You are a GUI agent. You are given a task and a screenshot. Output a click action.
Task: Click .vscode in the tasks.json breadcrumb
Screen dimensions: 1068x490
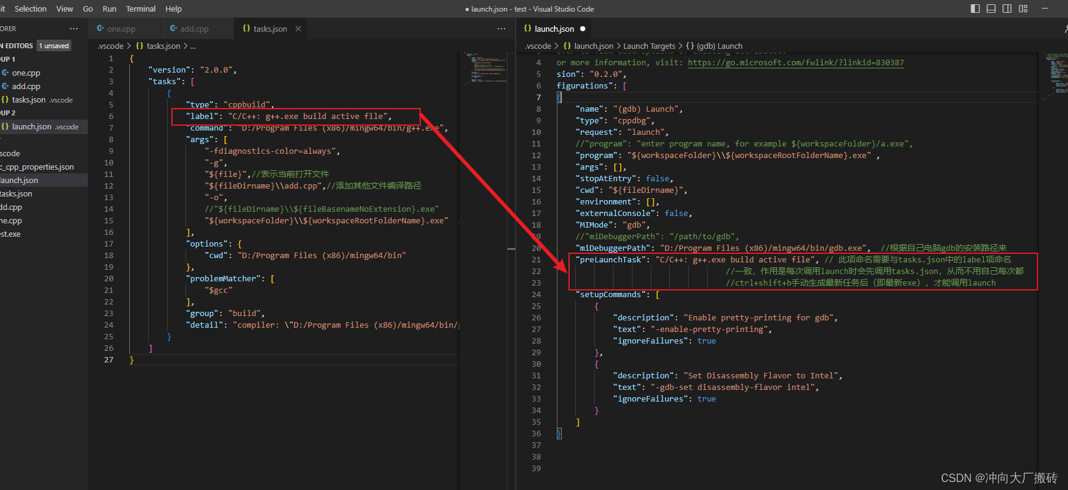110,46
